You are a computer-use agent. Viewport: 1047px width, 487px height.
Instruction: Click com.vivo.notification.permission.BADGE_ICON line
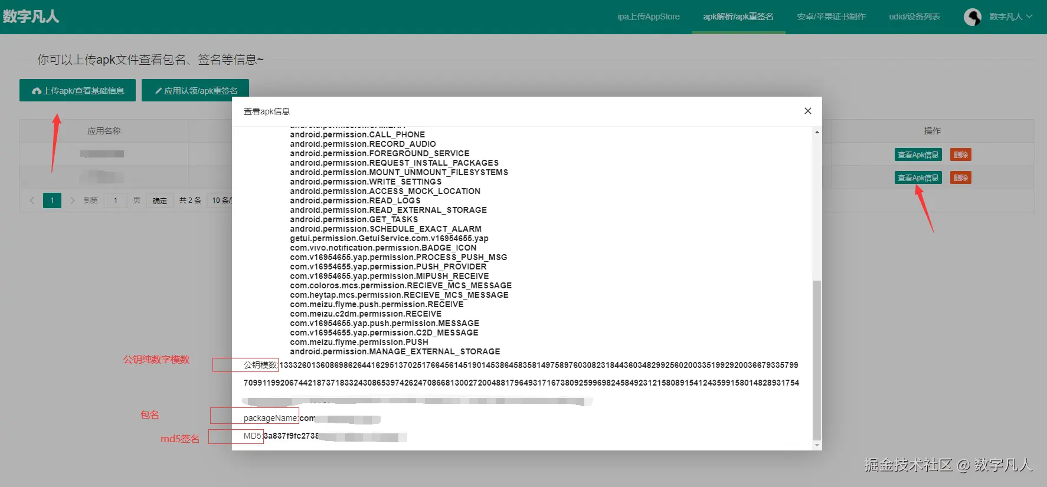pos(383,248)
